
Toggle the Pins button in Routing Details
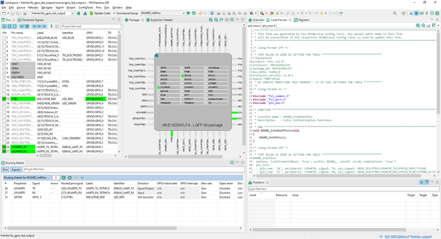[x=5, y=170]
